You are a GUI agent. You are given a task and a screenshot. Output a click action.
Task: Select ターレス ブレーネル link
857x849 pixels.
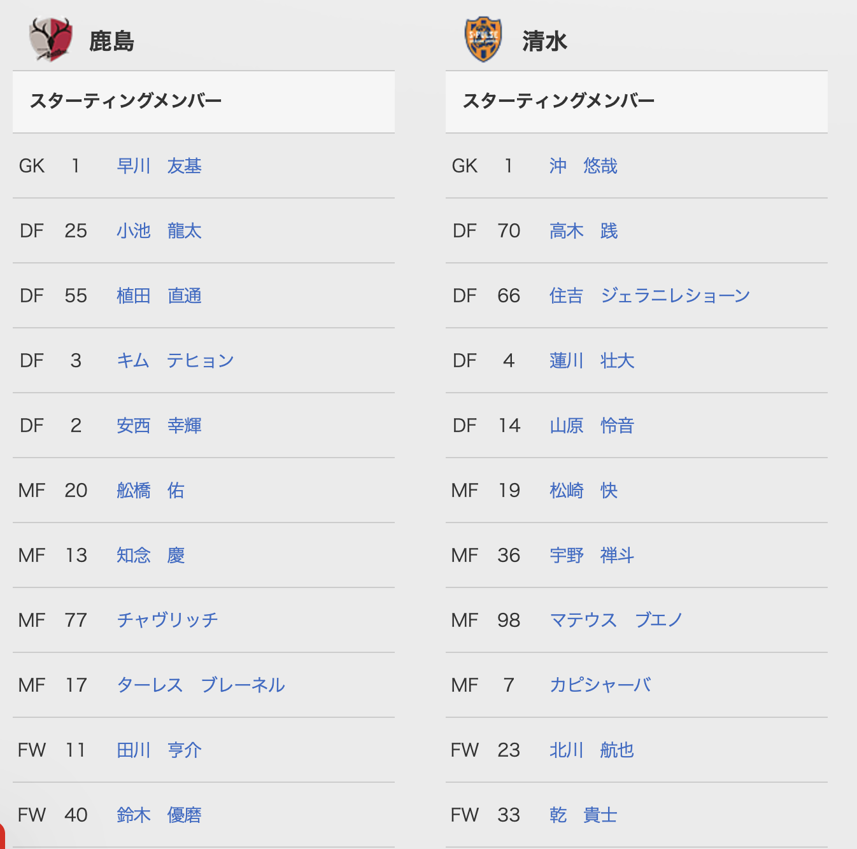(x=201, y=685)
